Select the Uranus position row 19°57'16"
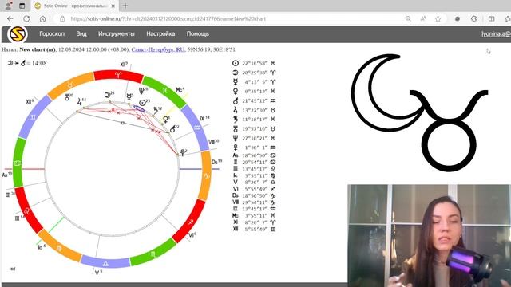The width and height of the screenshot is (511, 287). (254, 129)
